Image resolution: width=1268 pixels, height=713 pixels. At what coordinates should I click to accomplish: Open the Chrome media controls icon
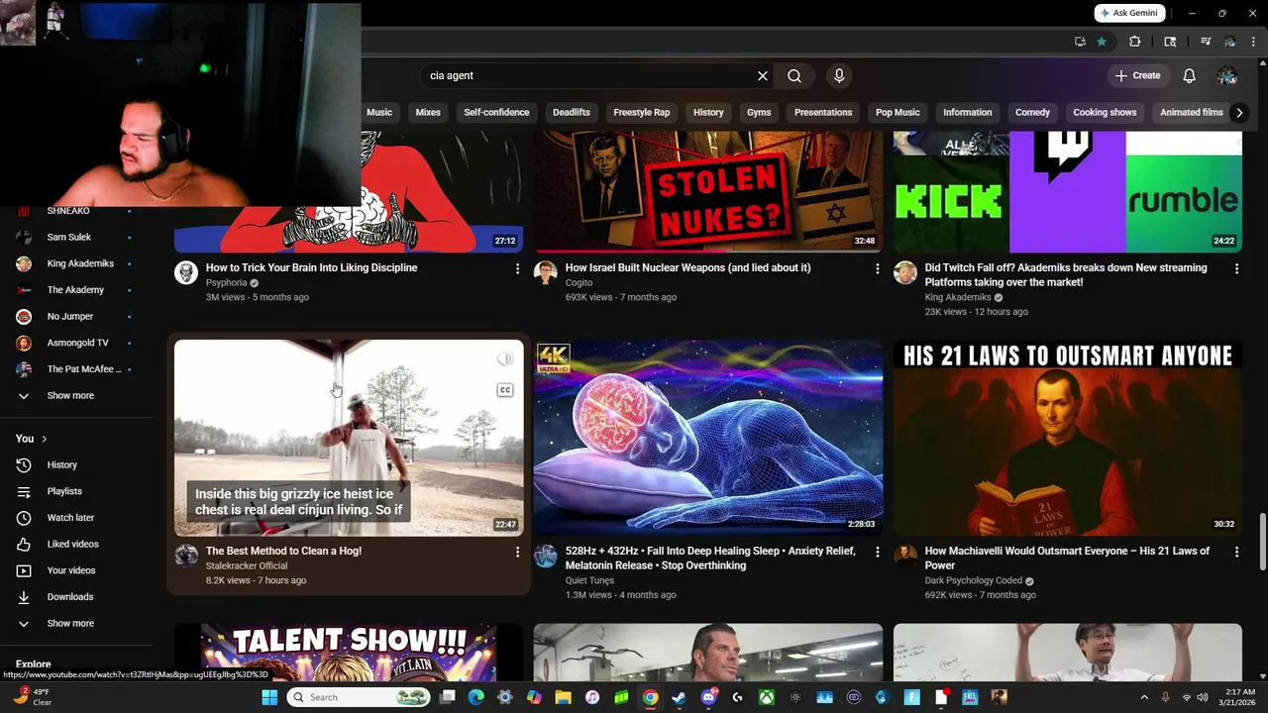(x=1206, y=42)
